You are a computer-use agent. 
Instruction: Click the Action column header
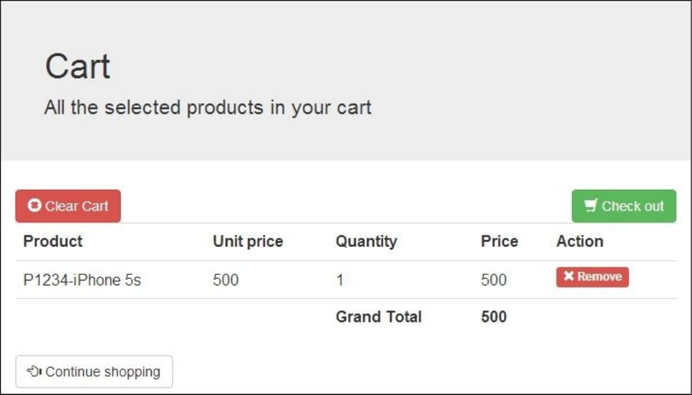click(x=579, y=241)
